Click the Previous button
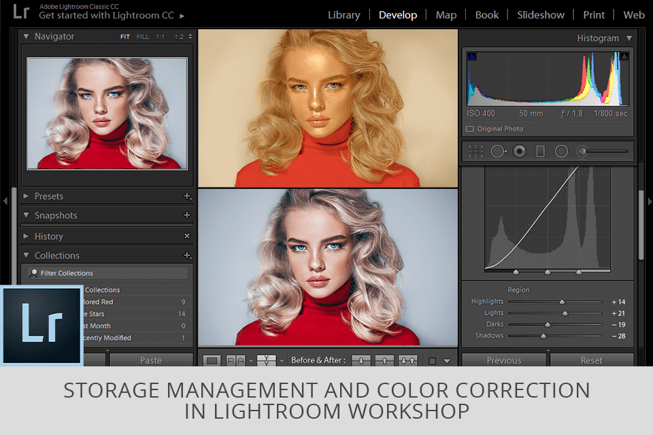Image resolution: width=653 pixels, height=435 pixels. (503, 360)
